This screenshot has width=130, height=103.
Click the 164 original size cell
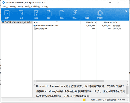pos(109,29)
